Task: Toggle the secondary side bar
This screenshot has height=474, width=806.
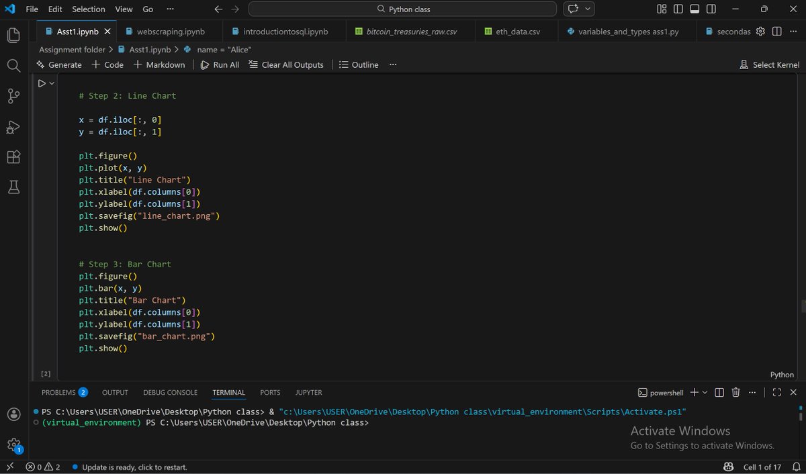Action: coord(711,9)
